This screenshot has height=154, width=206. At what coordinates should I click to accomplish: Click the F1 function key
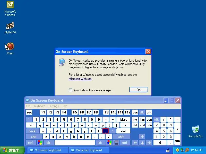[x=43, y=112]
